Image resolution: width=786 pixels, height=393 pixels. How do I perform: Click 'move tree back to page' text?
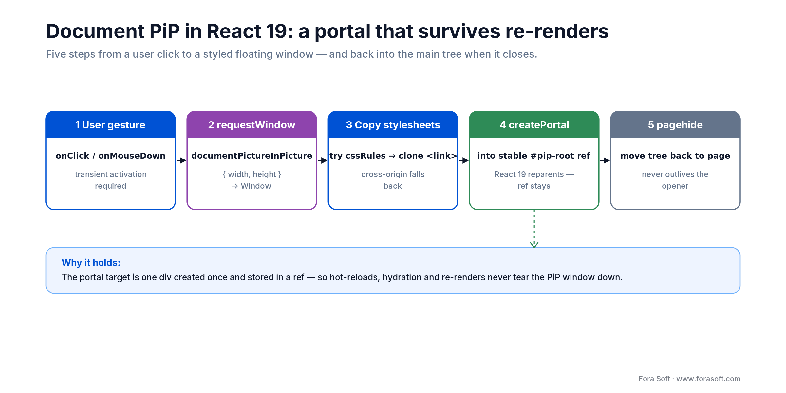tap(675, 156)
